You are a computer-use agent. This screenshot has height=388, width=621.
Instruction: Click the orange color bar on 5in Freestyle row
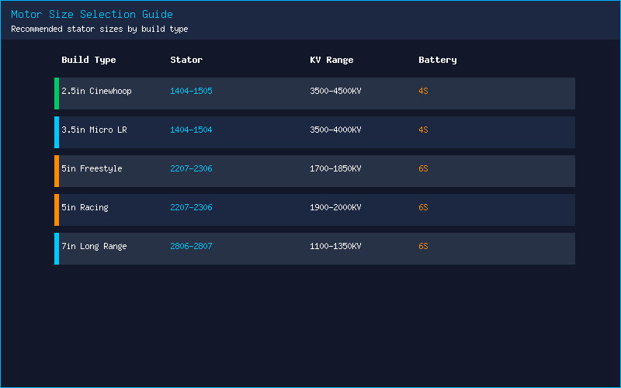pyautogui.click(x=57, y=171)
